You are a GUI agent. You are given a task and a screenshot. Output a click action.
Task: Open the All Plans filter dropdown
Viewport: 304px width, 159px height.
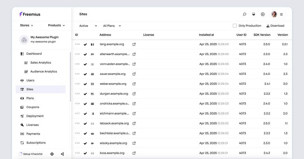coord(112,26)
